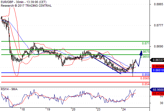Select the red 0.8565 support label

pos(145,78)
